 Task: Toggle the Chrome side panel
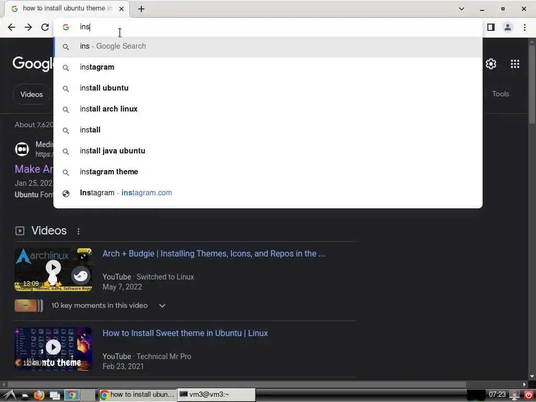(x=491, y=27)
